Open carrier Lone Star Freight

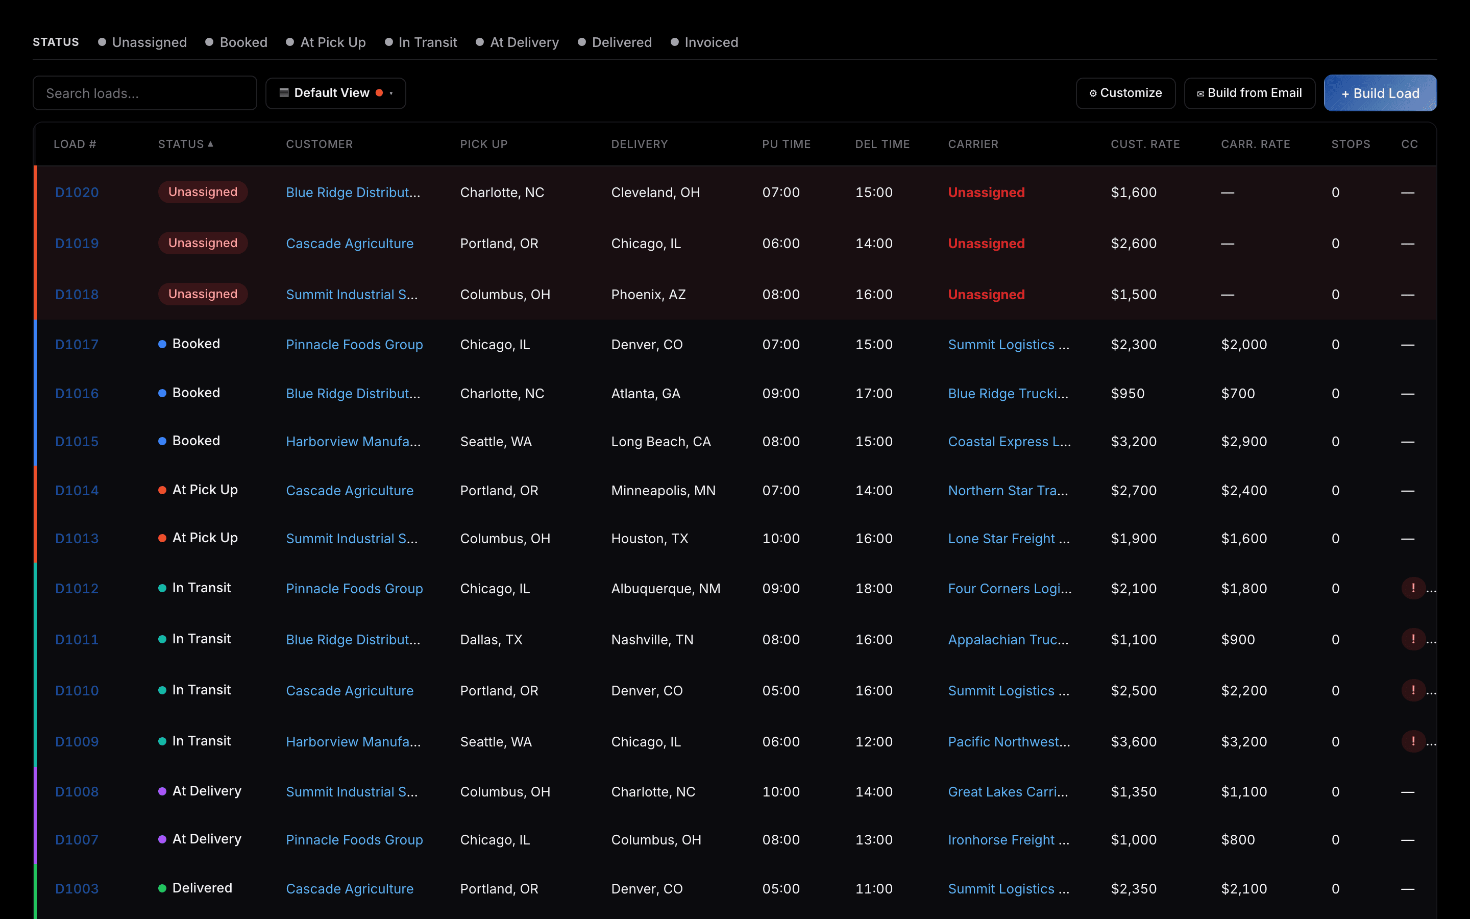click(1009, 539)
